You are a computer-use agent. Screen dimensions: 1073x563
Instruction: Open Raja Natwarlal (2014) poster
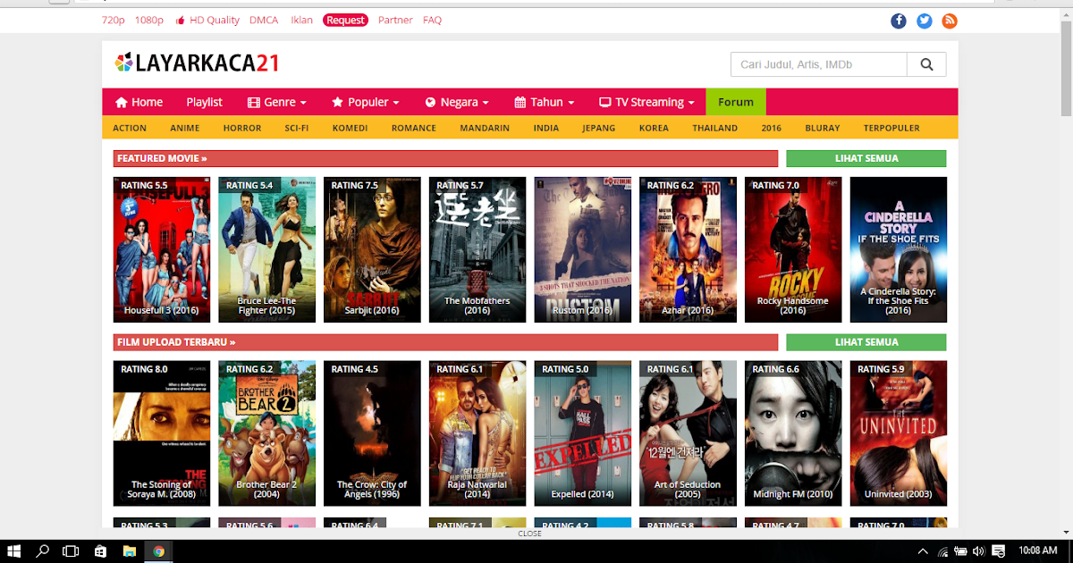pyautogui.click(x=477, y=433)
